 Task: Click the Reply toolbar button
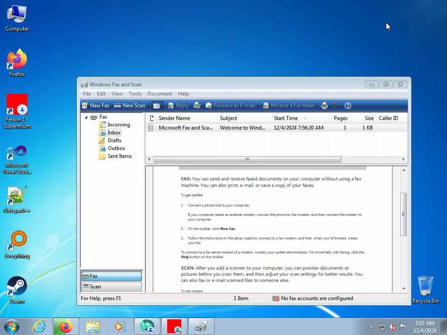coord(178,106)
